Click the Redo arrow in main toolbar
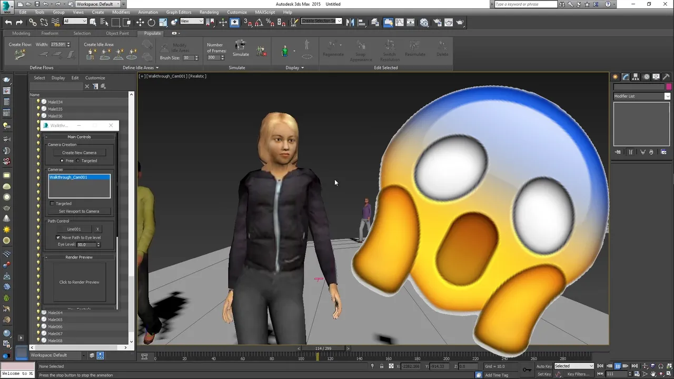674x379 pixels. [x=19, y=22]
